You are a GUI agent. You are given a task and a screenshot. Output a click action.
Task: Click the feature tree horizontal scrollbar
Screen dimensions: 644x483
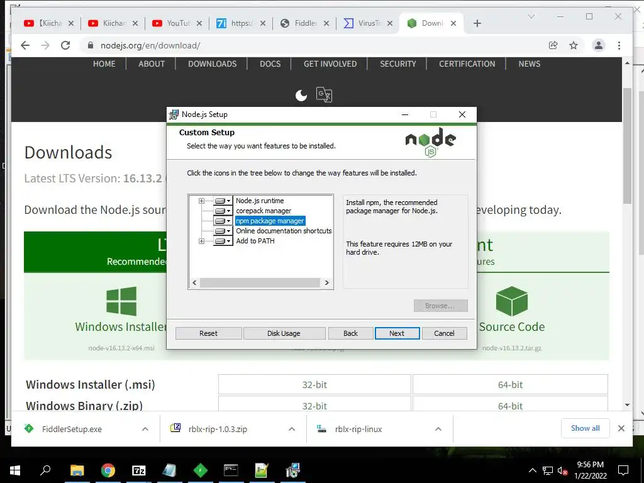tap(260, 282)
